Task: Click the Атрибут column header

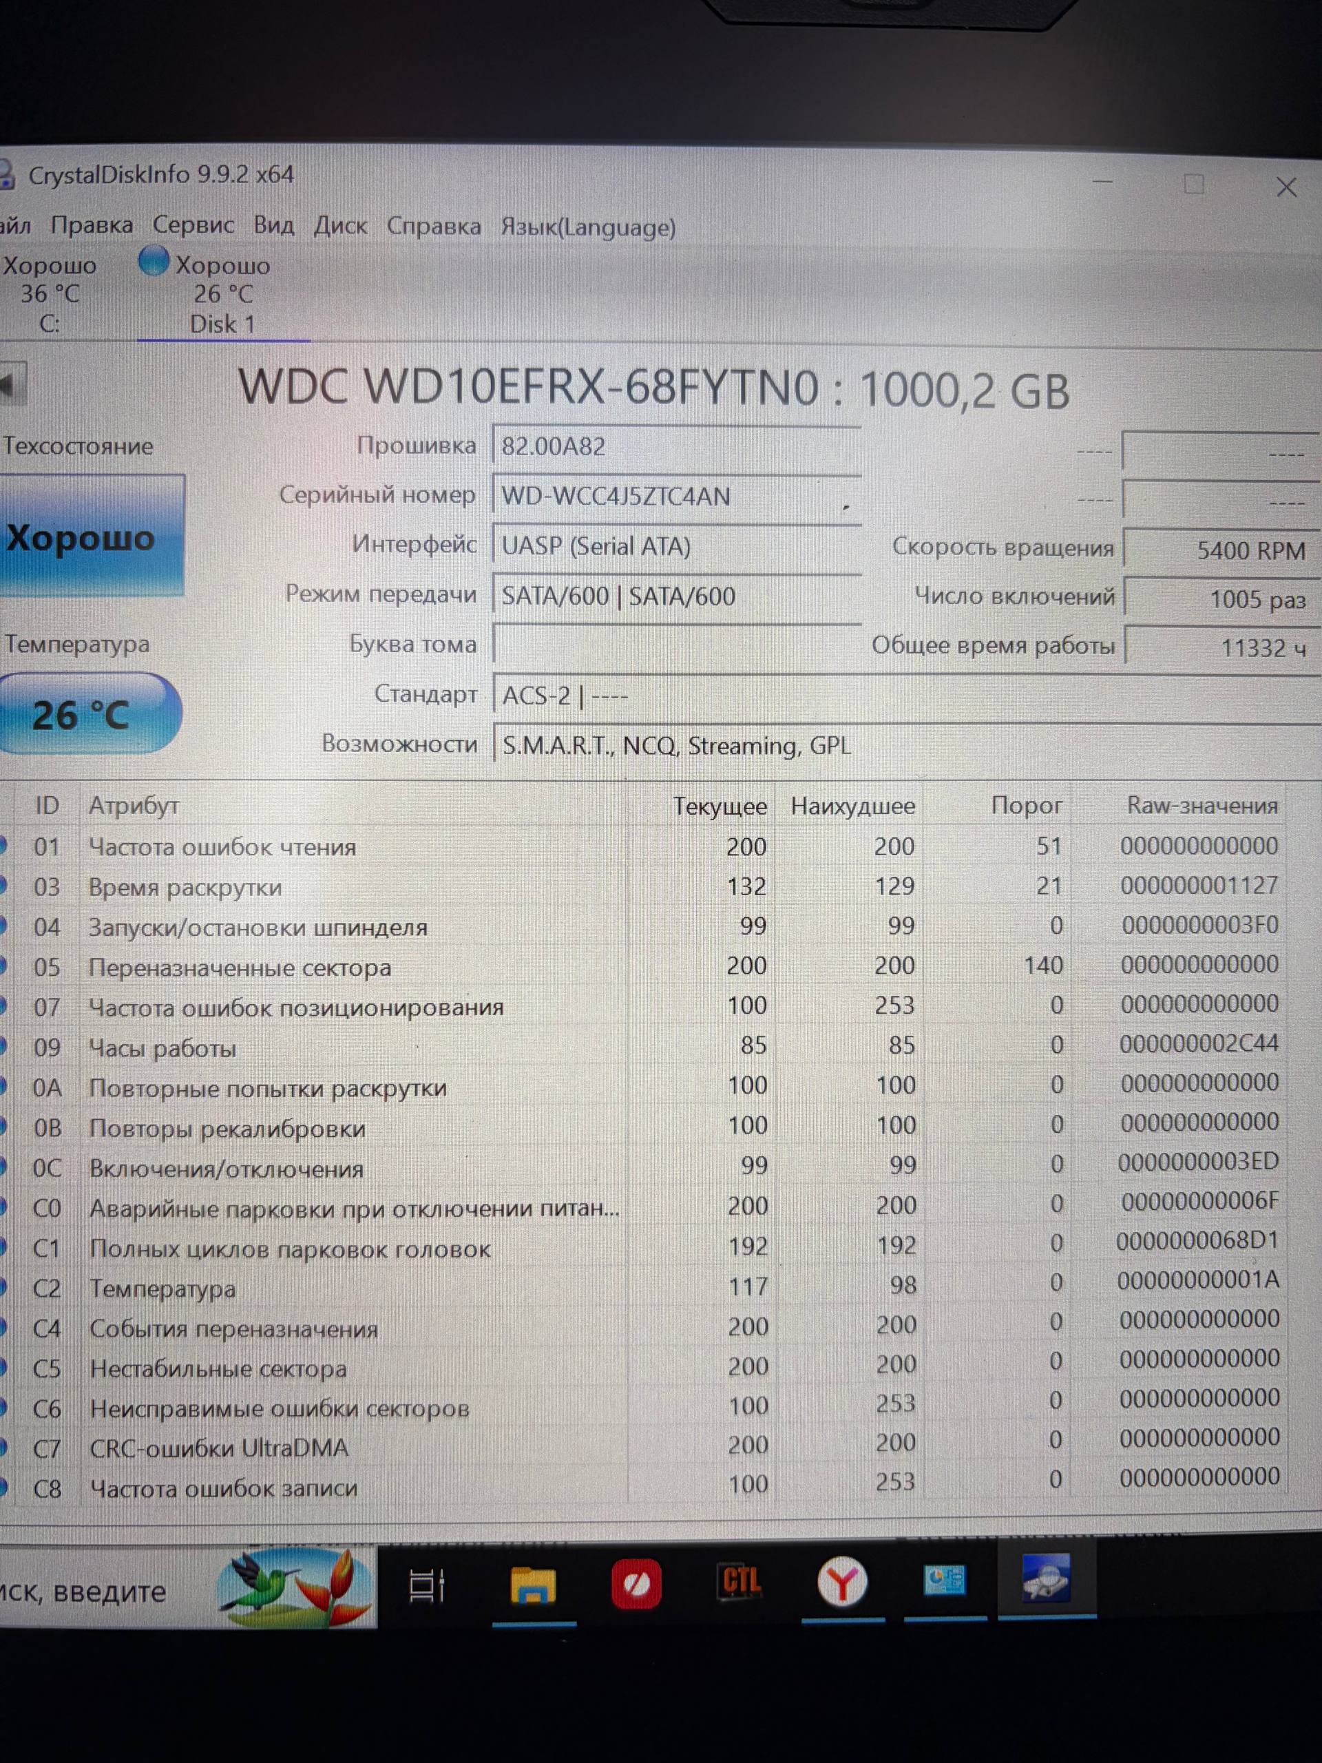Action: 133,806
